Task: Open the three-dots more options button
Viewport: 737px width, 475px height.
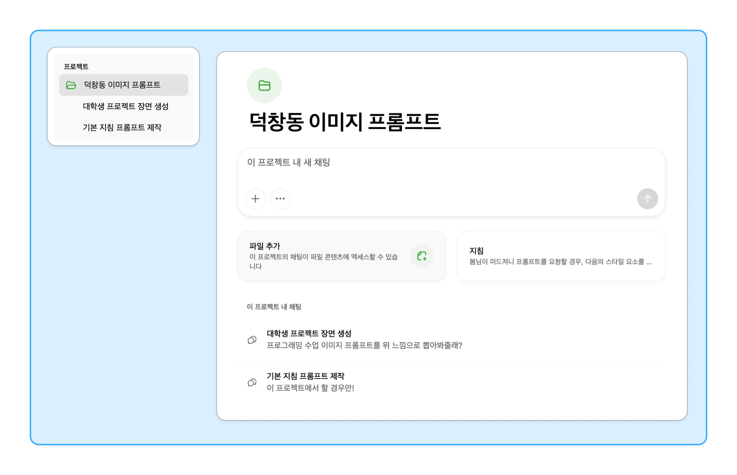Action: click(280, 199)
